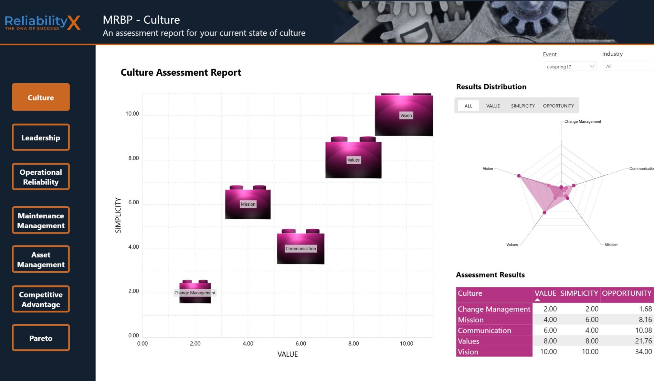Open the Event dropdown showing uwspring17
The width and height of the screenshot is (654, 381).
pyautogui.click(x=570, y=67)
